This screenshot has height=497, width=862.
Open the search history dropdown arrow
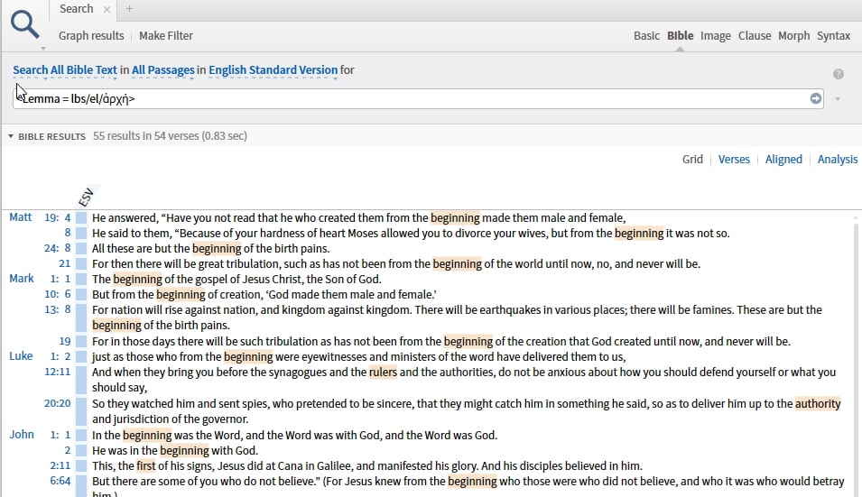click(x=838, y=99)
